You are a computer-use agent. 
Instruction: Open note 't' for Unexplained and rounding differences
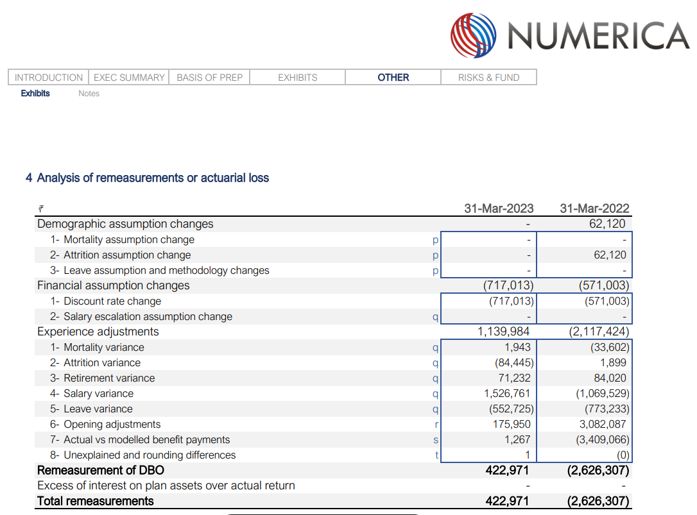pos(436,455)
